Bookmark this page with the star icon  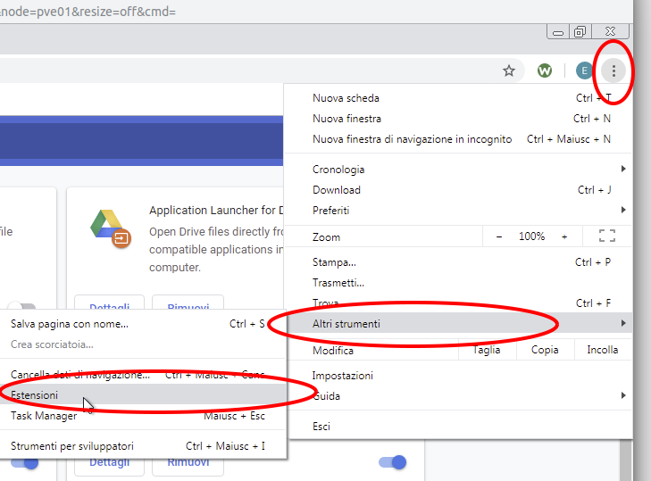point(509,70)
